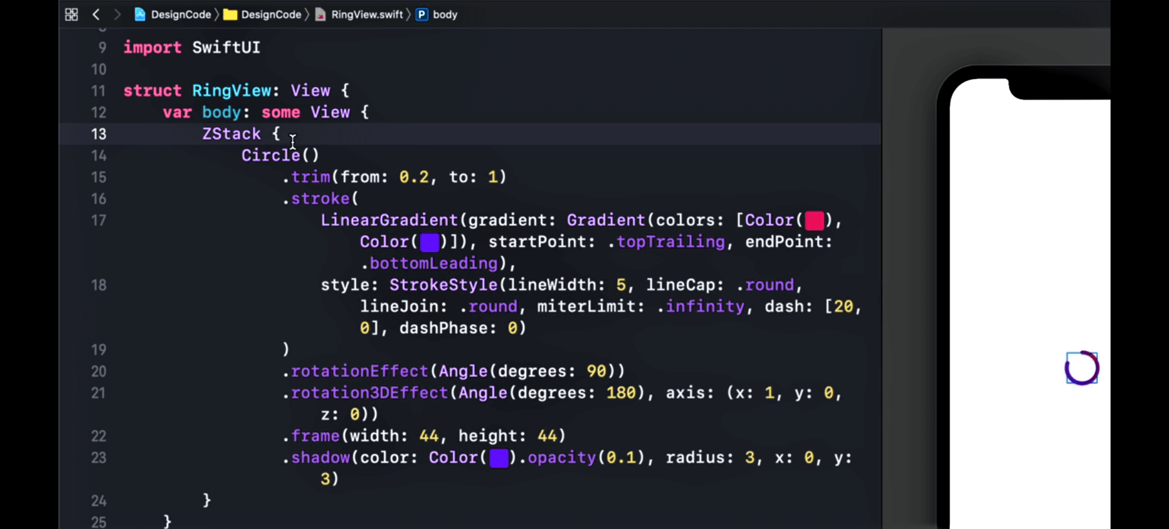
Task: Click the 'stroke' modifier
Action: pos(320,198)
